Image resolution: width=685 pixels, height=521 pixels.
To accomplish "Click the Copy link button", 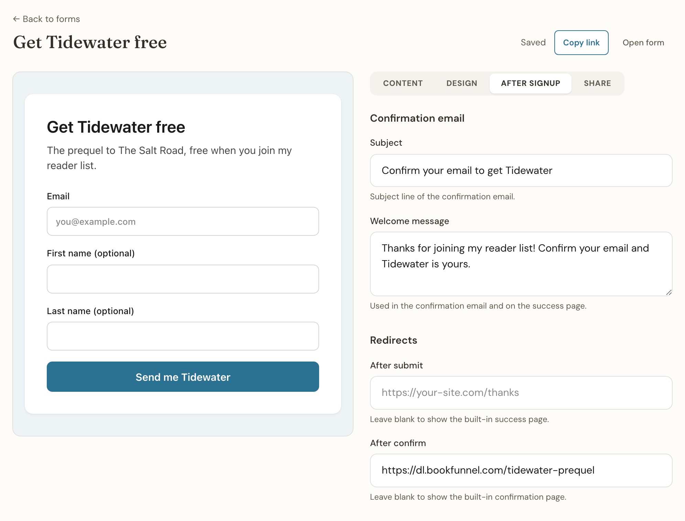I will pos(581,43).
